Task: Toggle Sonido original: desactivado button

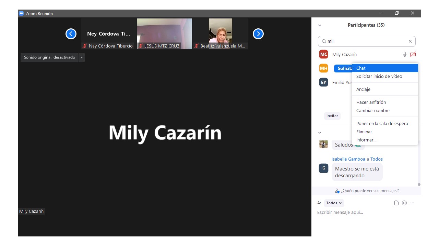Action: click(49, 57)
